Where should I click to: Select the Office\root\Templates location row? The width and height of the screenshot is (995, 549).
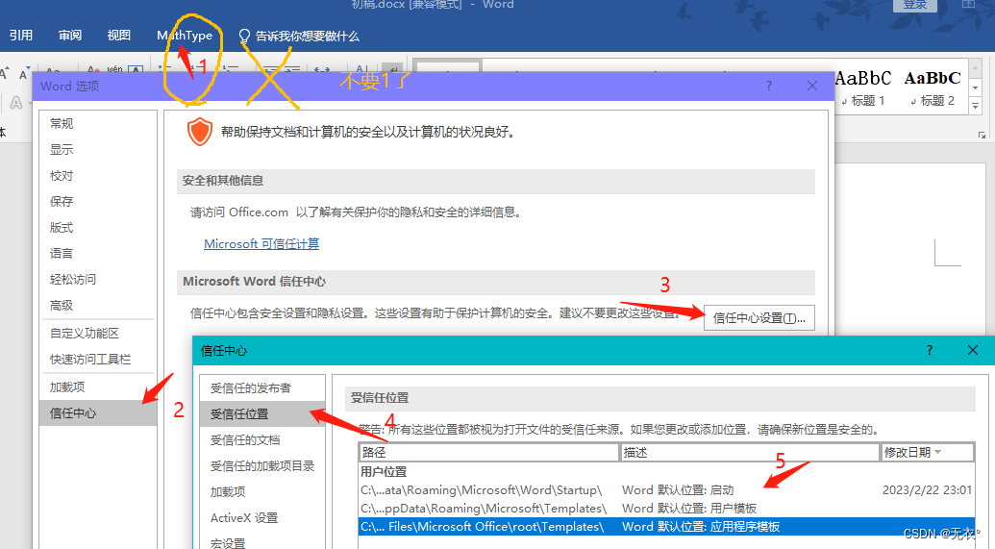(x=666, y=527)
